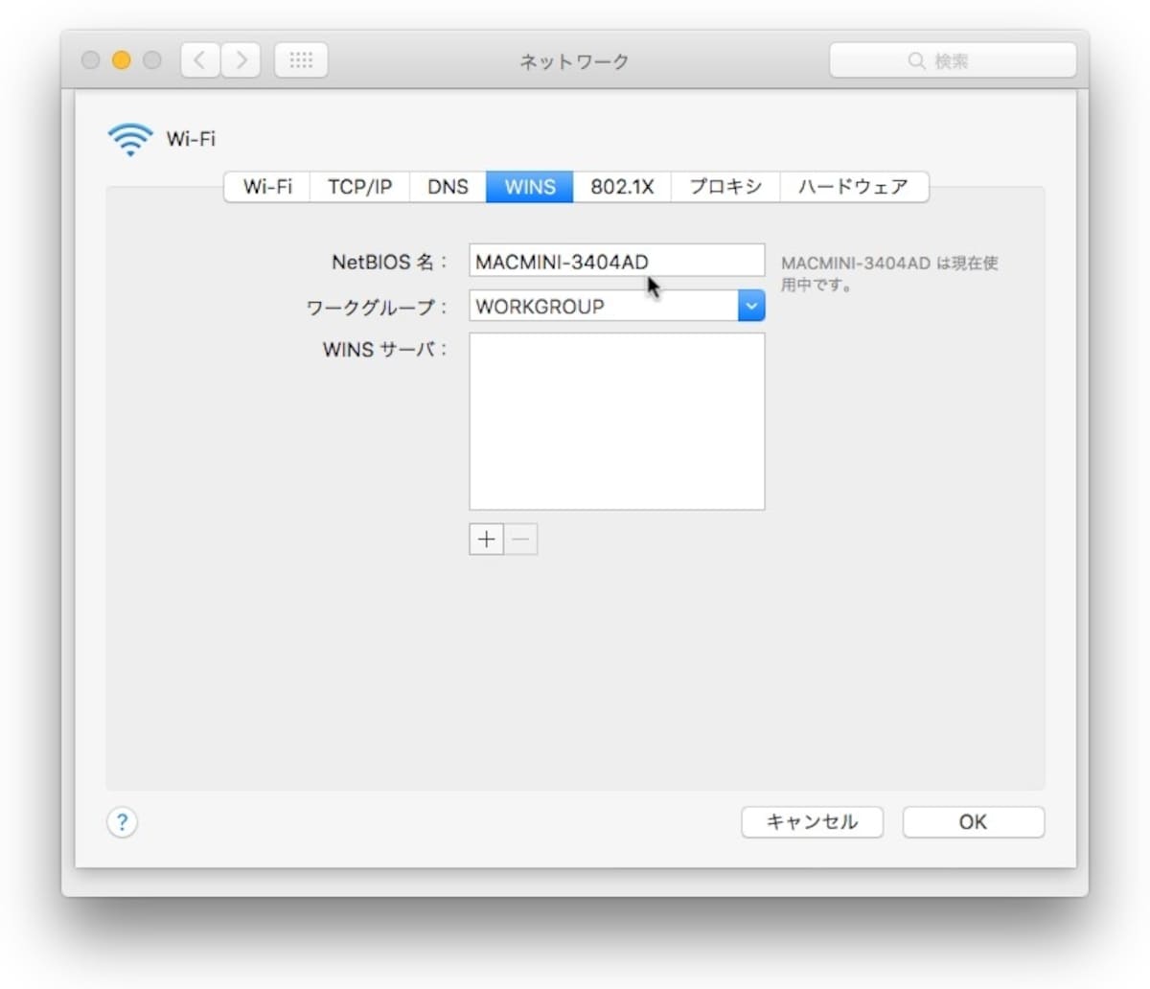Click the Wi-Fi icon in header

130,139
